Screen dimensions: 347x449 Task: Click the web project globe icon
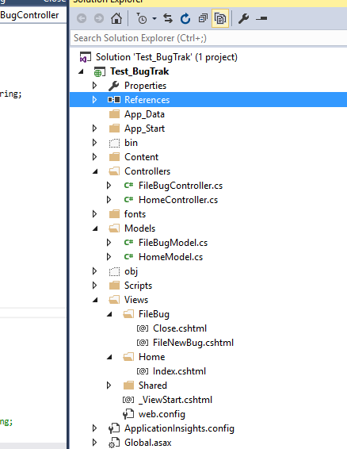[x=100, y=72]
